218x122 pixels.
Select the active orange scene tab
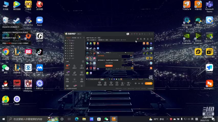(69, 38)
